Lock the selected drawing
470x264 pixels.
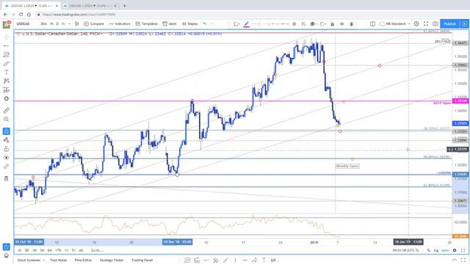[332, 24]
